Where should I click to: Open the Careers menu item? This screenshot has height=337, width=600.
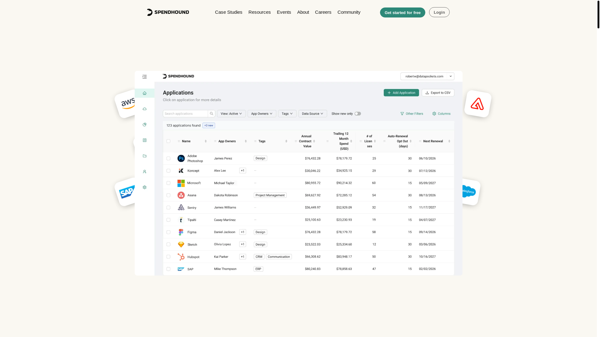pyautogui.click(x=323, y=12)
